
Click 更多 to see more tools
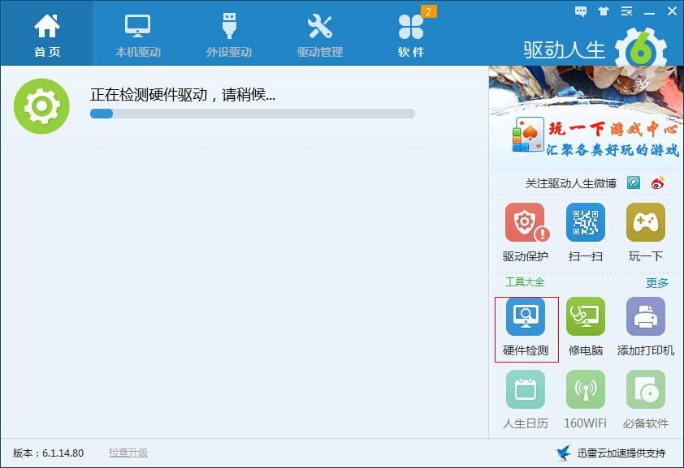[x=656, y=282]
